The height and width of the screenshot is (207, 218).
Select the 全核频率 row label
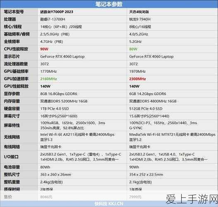click(12, 41)
